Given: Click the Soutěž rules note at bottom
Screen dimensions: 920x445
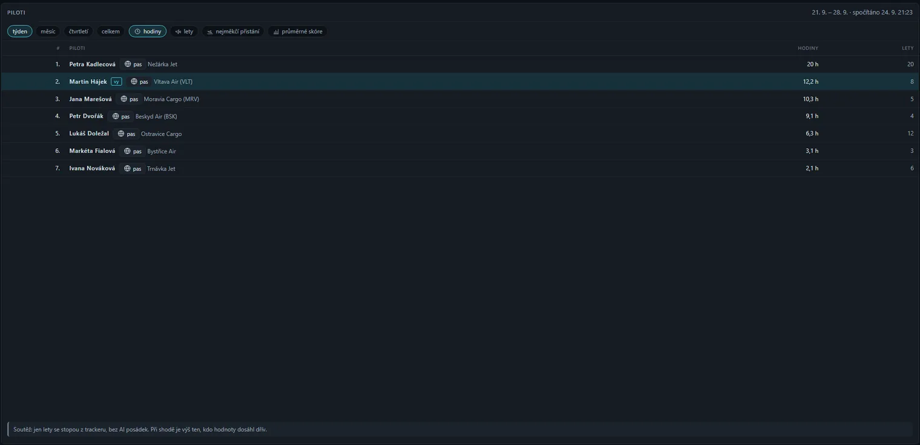Looking at the screenshot, I should pos(460,429).
